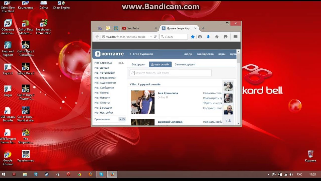The width and height of the screenshot is (321, 181).
Task: Select the pinned yellow note tab
Action: (108, 28)
